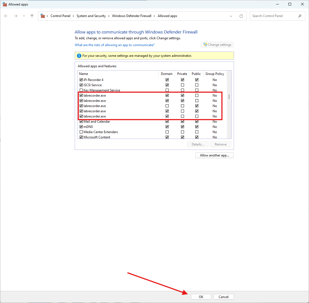Open the recent locations dropdown arrow
Screen dimensions: 309x303
[24, 16]
